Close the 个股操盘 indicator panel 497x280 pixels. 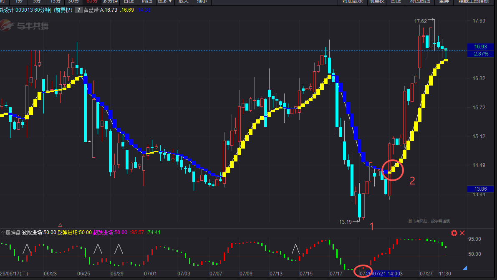point(462,233)
